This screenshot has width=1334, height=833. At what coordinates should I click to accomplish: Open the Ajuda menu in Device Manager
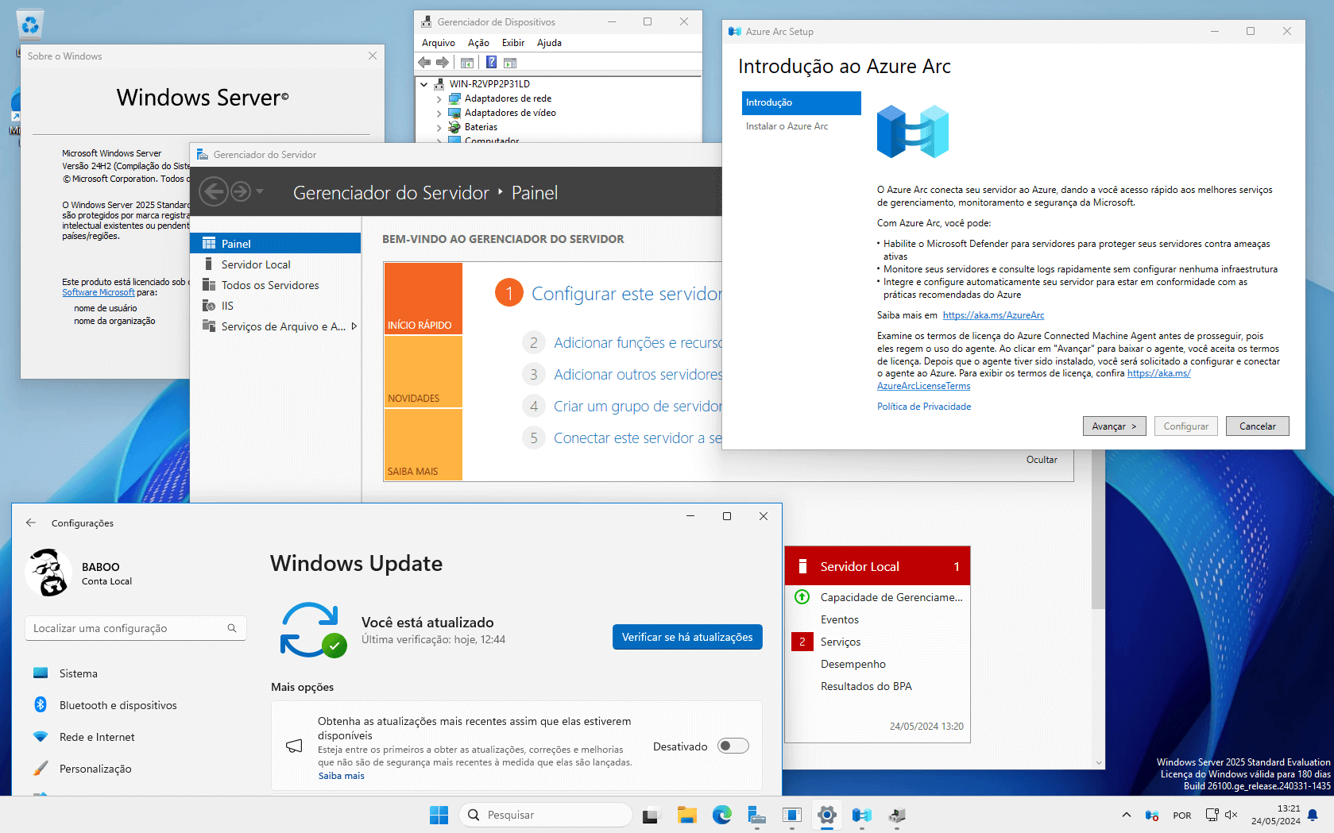coord(549,43)
